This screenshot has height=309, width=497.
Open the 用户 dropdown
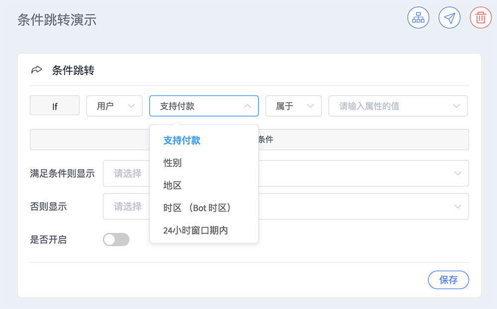[114, 106]
